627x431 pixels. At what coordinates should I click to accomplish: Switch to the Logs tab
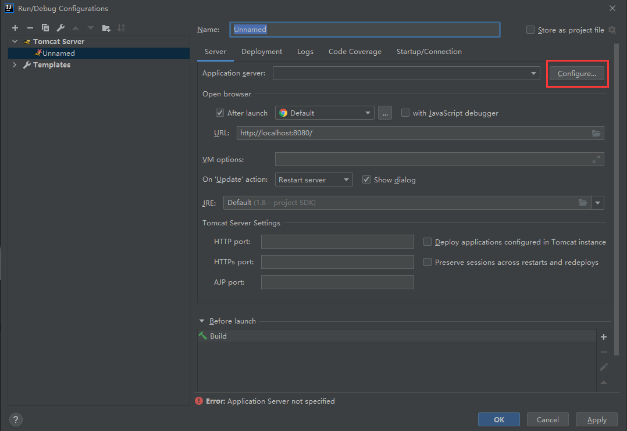305,52
